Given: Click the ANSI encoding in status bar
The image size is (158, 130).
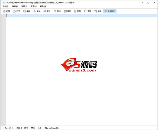Looking at the screenshot, I should (x=33, y=128).
